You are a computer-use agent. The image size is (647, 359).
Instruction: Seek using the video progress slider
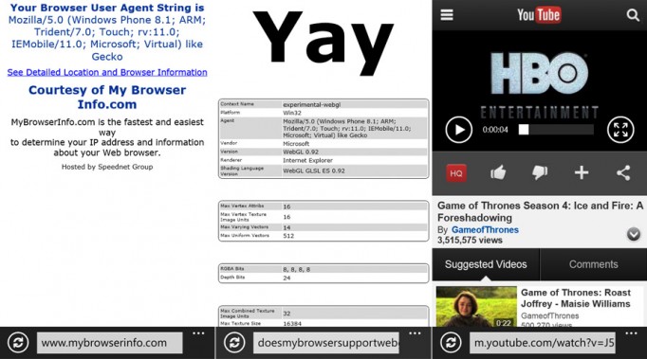pyautogui.click(x=556, y=130)
